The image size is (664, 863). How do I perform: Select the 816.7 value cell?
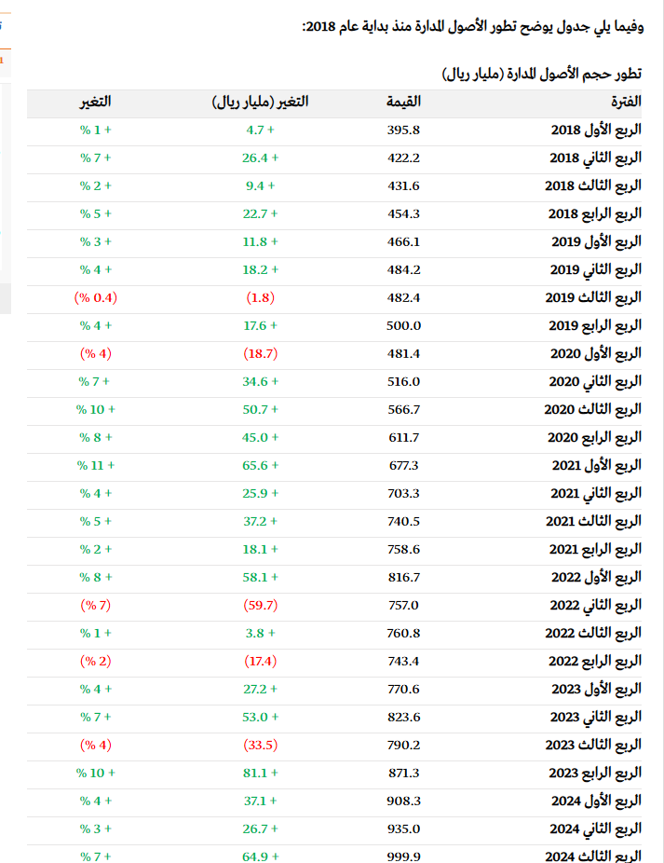(x=403, y=577)
